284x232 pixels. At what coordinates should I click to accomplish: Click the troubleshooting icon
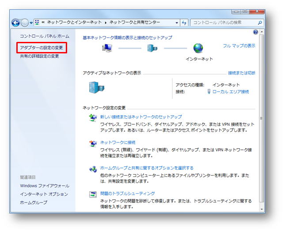[93, 195]
